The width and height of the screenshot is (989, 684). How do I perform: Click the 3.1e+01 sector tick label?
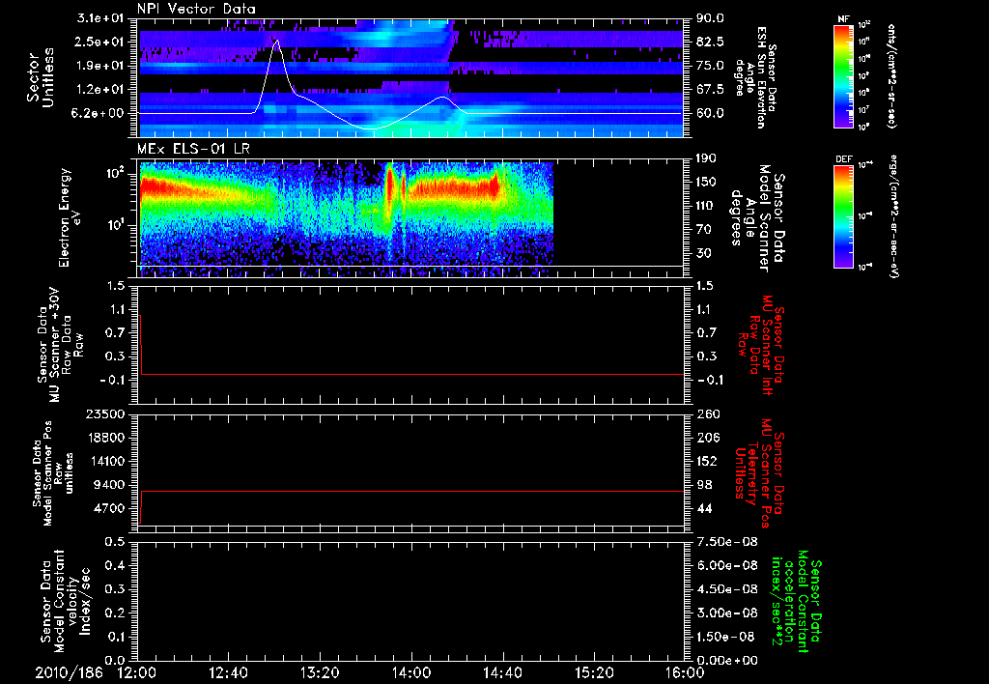(100, 18)
